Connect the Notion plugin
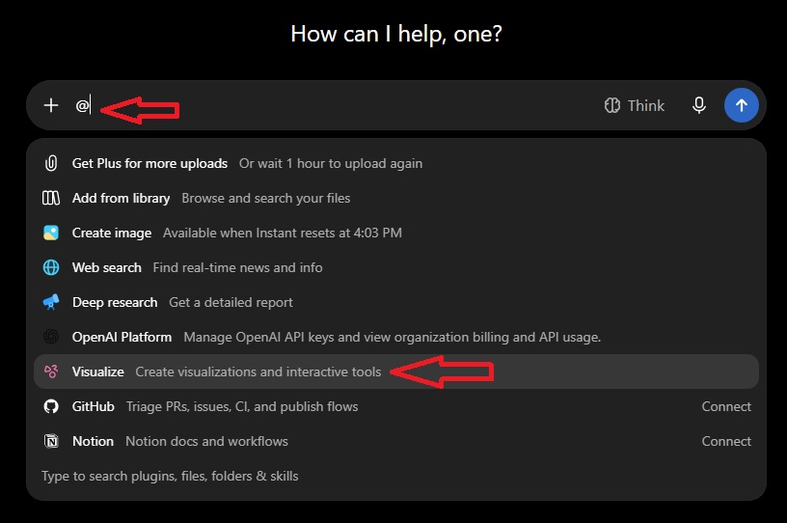 coord(726,441)
